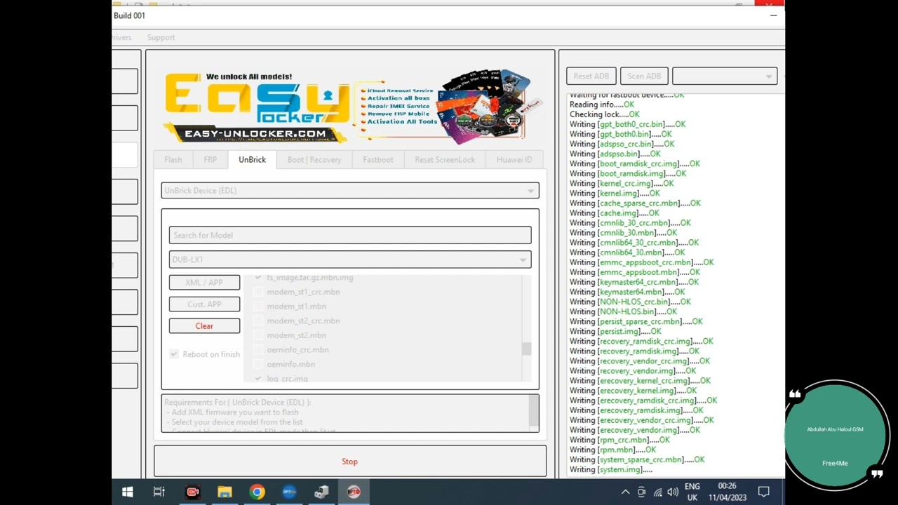The image size is (898, 505).
Task: Select the 'Writing [persist.img].....OK' log line
Action: tap(615, 331)
